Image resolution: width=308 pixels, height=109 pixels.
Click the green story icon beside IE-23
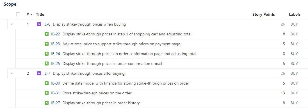click(47, 44)
